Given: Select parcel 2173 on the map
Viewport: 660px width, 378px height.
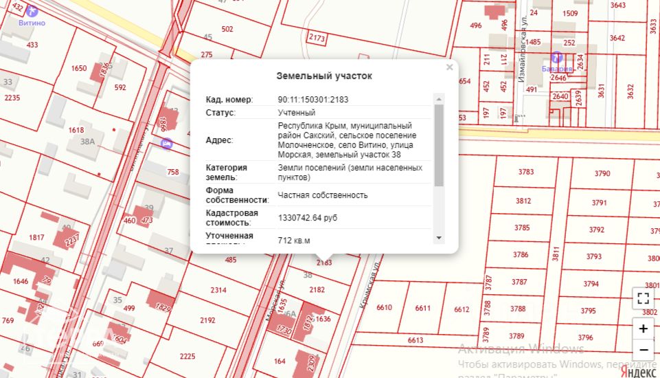Looking at the screenshot, I should coord(317,38).
